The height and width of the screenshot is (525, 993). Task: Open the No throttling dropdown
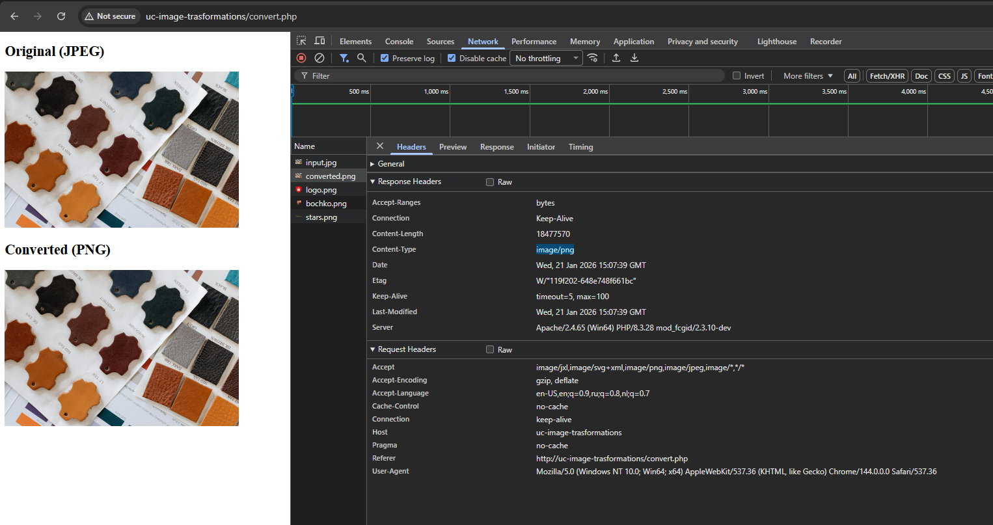pyautogui.click(x=546, y=59)
